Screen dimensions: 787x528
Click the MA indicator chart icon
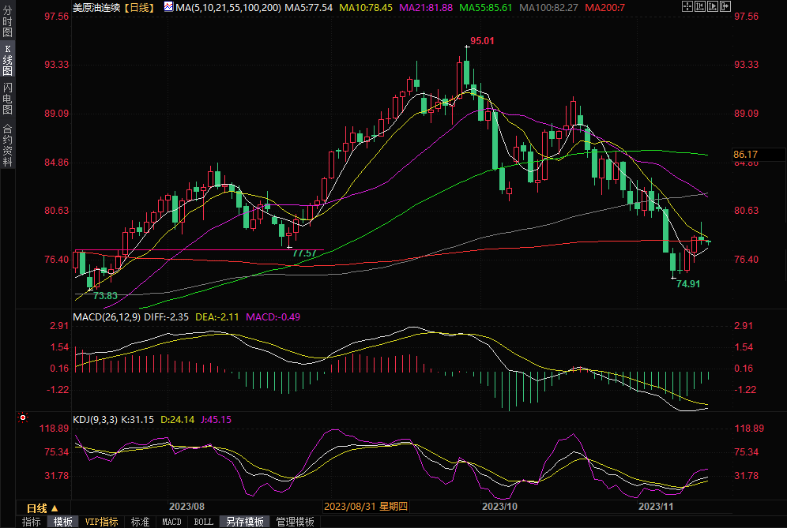tap(169, 7)
